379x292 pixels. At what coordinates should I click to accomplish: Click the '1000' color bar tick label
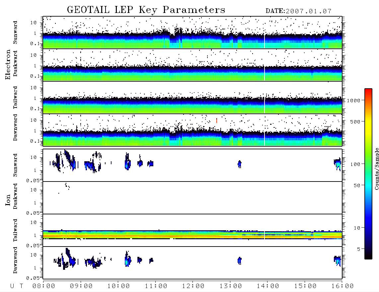(x=353, y=100)
